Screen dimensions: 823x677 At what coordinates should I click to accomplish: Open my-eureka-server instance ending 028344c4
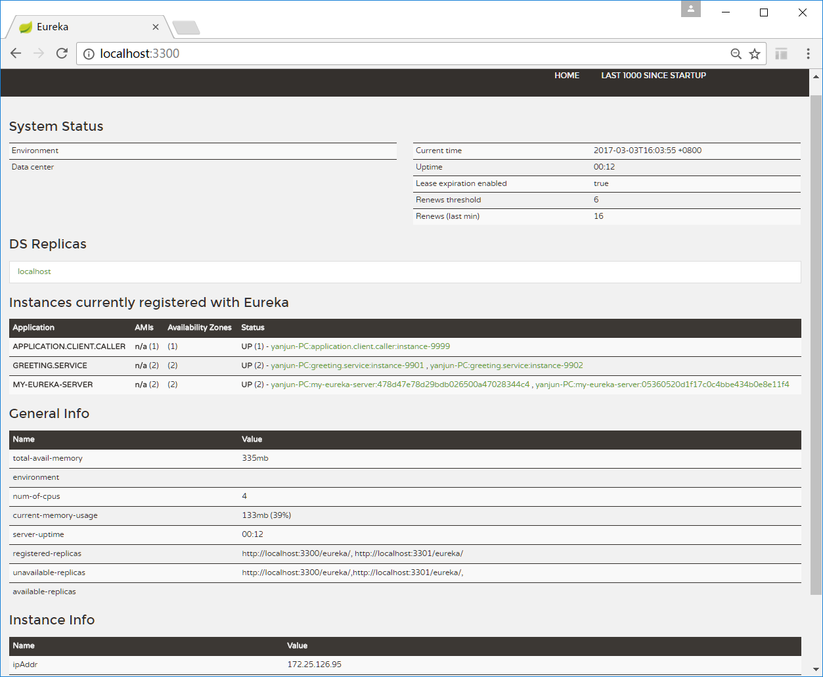pos(400,385)
